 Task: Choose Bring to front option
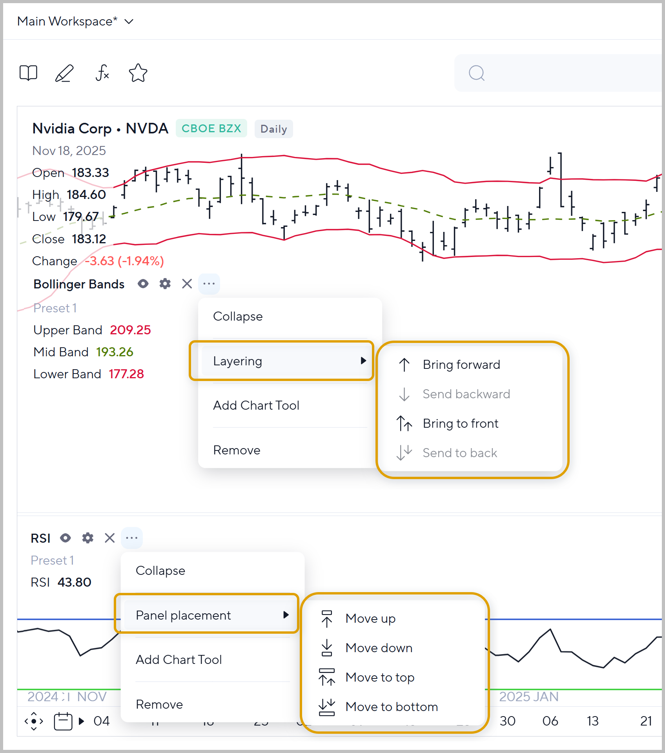click(460, 424)
